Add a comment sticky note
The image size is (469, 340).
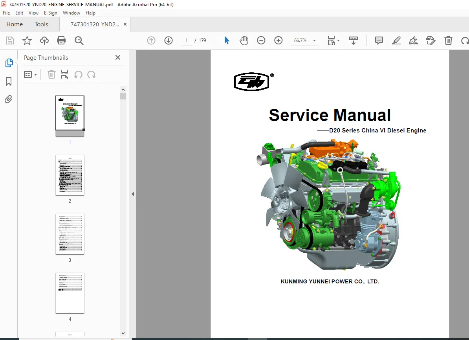(379, 40)
